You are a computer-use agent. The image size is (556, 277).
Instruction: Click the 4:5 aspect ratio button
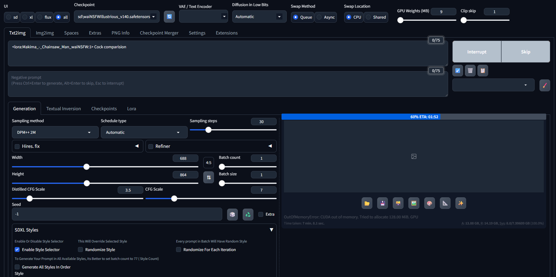[209, 163]
